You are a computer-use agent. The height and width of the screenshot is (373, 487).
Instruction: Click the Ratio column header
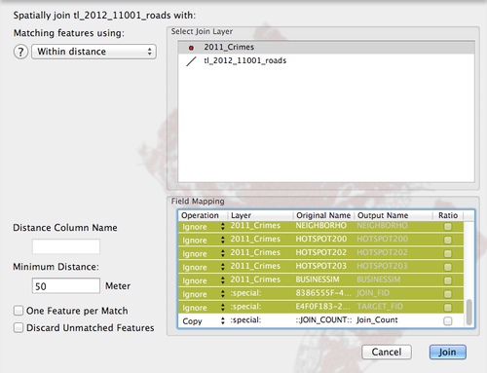tap(448, 215)
